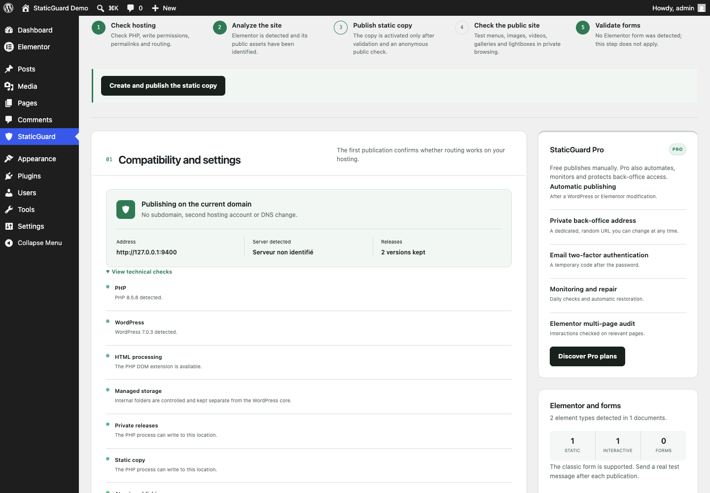Click the Elementor sidebar icon

pos(9,47)
